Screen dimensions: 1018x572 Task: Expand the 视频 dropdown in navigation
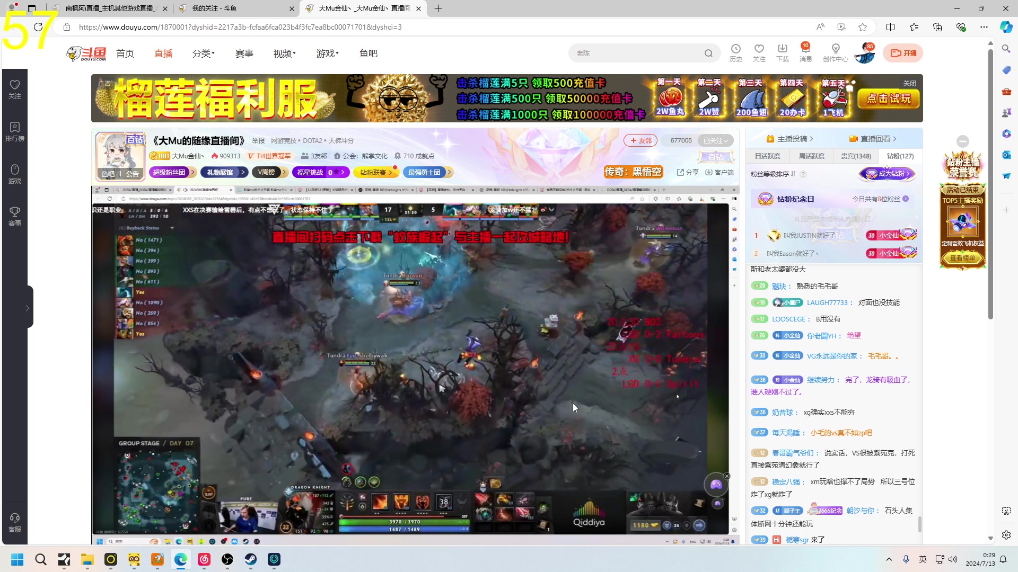point(285,53)
